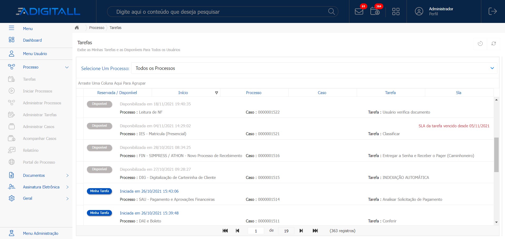Open the tasks calendar icon with 364 badge
Image resolution: width=505 pixels, height=239 pixels.
[x=375, y=11]
